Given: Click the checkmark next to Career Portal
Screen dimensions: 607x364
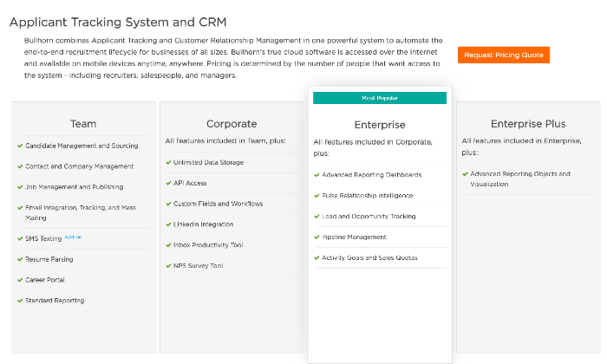Looking at the screenshot, I should [x=20, y=280].
